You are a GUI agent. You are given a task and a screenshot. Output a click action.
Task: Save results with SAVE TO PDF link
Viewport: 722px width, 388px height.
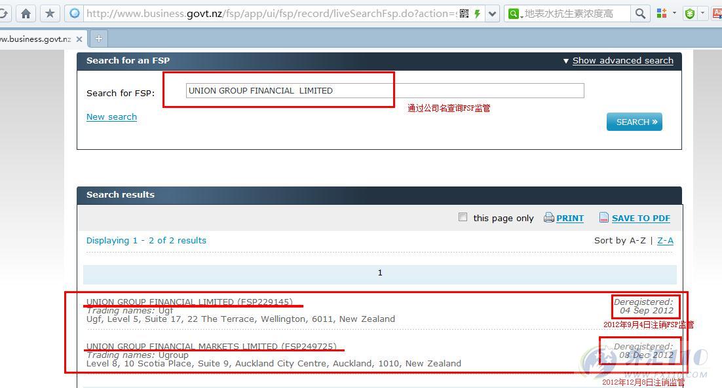[641, 219]
